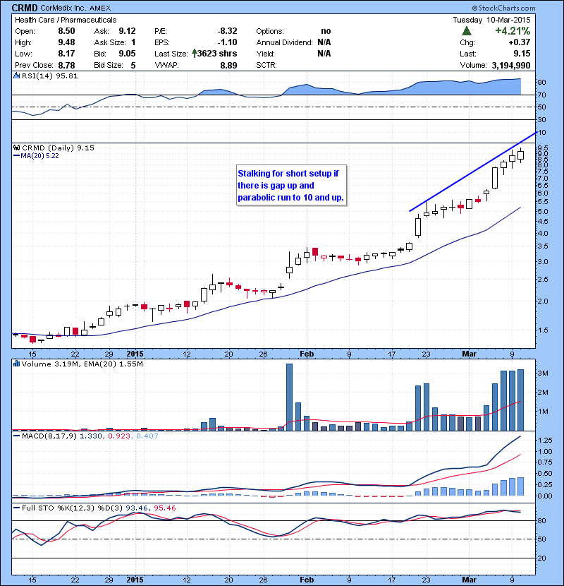Click the RSI indicator panel icon

tap(16, 76)
